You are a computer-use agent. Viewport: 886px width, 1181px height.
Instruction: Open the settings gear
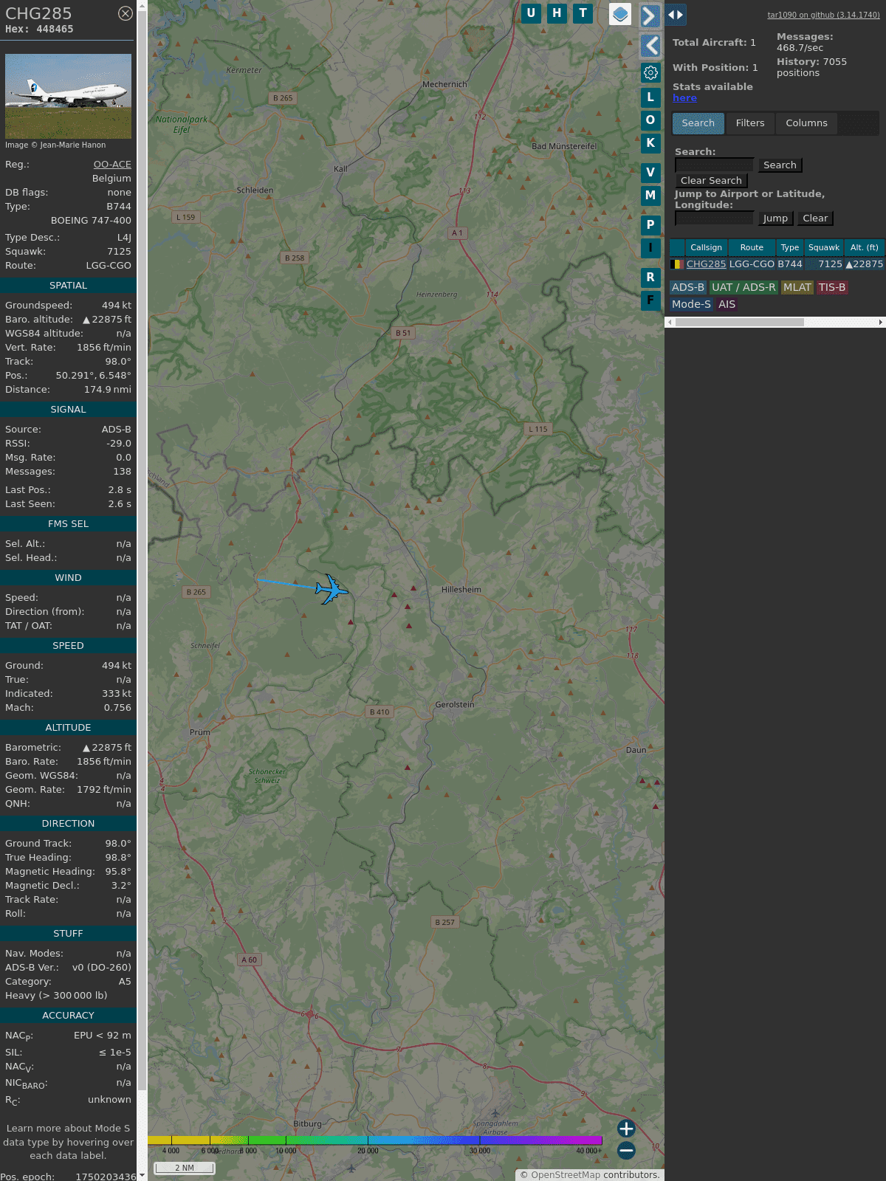coord(650,72)
